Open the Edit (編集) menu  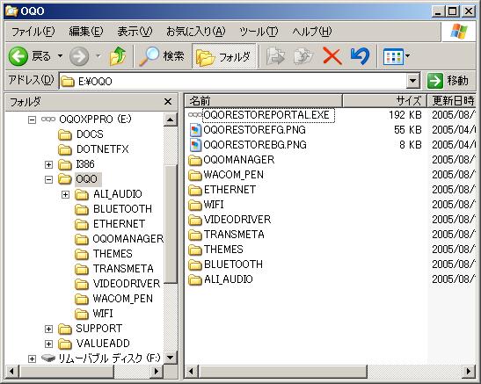point(86,32)
